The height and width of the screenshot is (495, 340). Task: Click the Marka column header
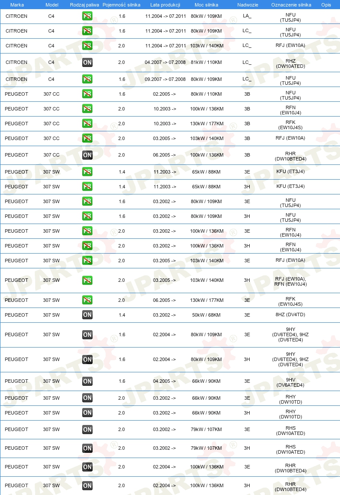click(17, 5)
